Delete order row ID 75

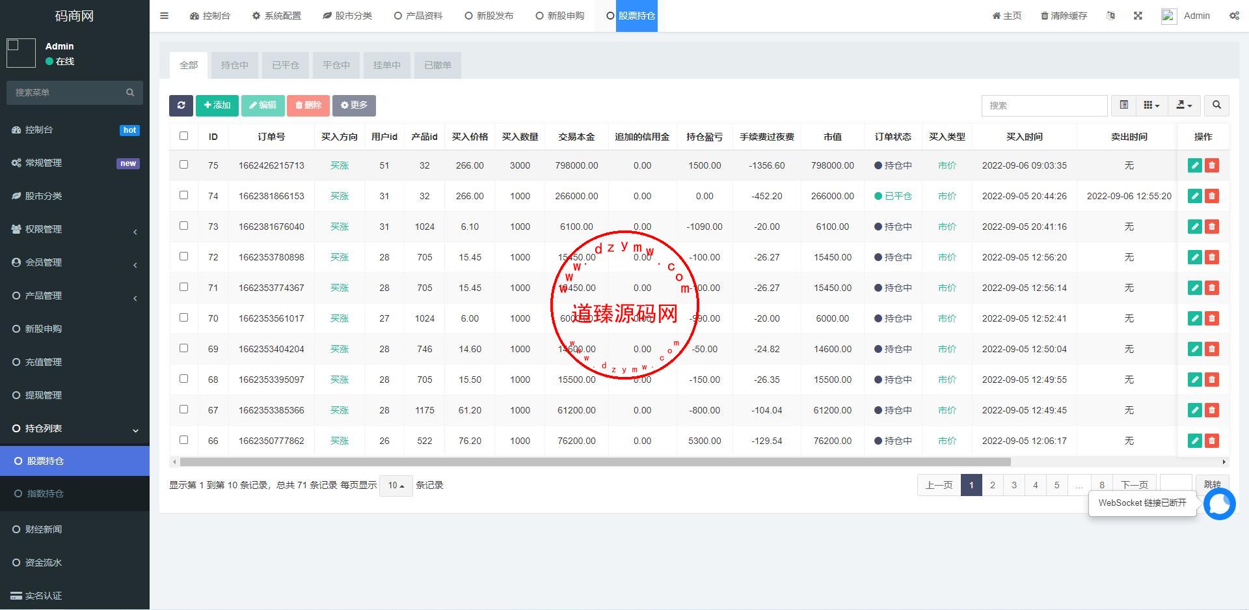click(x=1211, y=165)
